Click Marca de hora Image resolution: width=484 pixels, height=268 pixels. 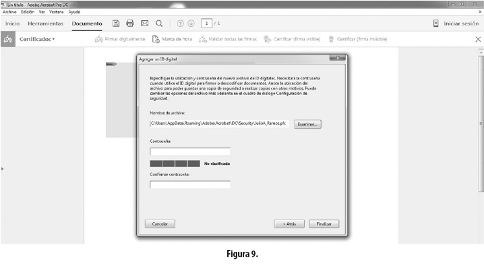(172, 39)
